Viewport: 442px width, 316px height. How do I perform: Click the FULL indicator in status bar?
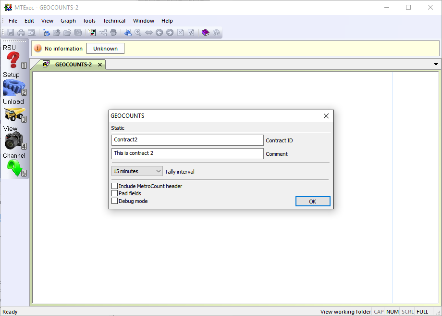[x=422, y=312]
